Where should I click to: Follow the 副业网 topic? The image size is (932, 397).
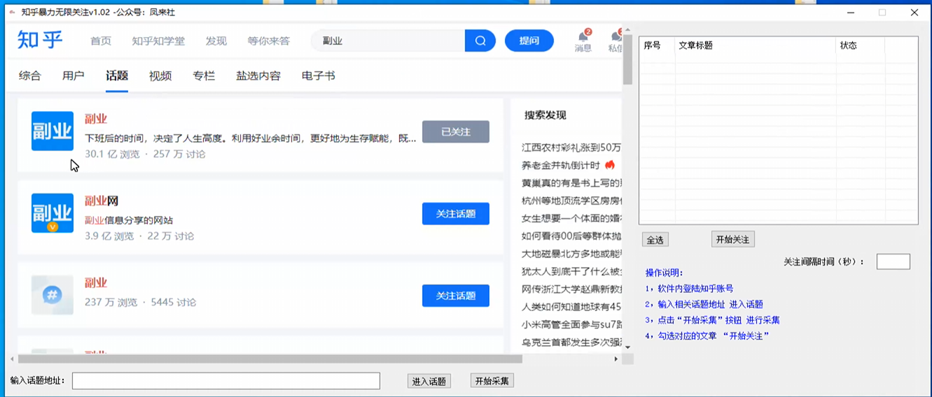pyautogui.click(x=455, y=214)
